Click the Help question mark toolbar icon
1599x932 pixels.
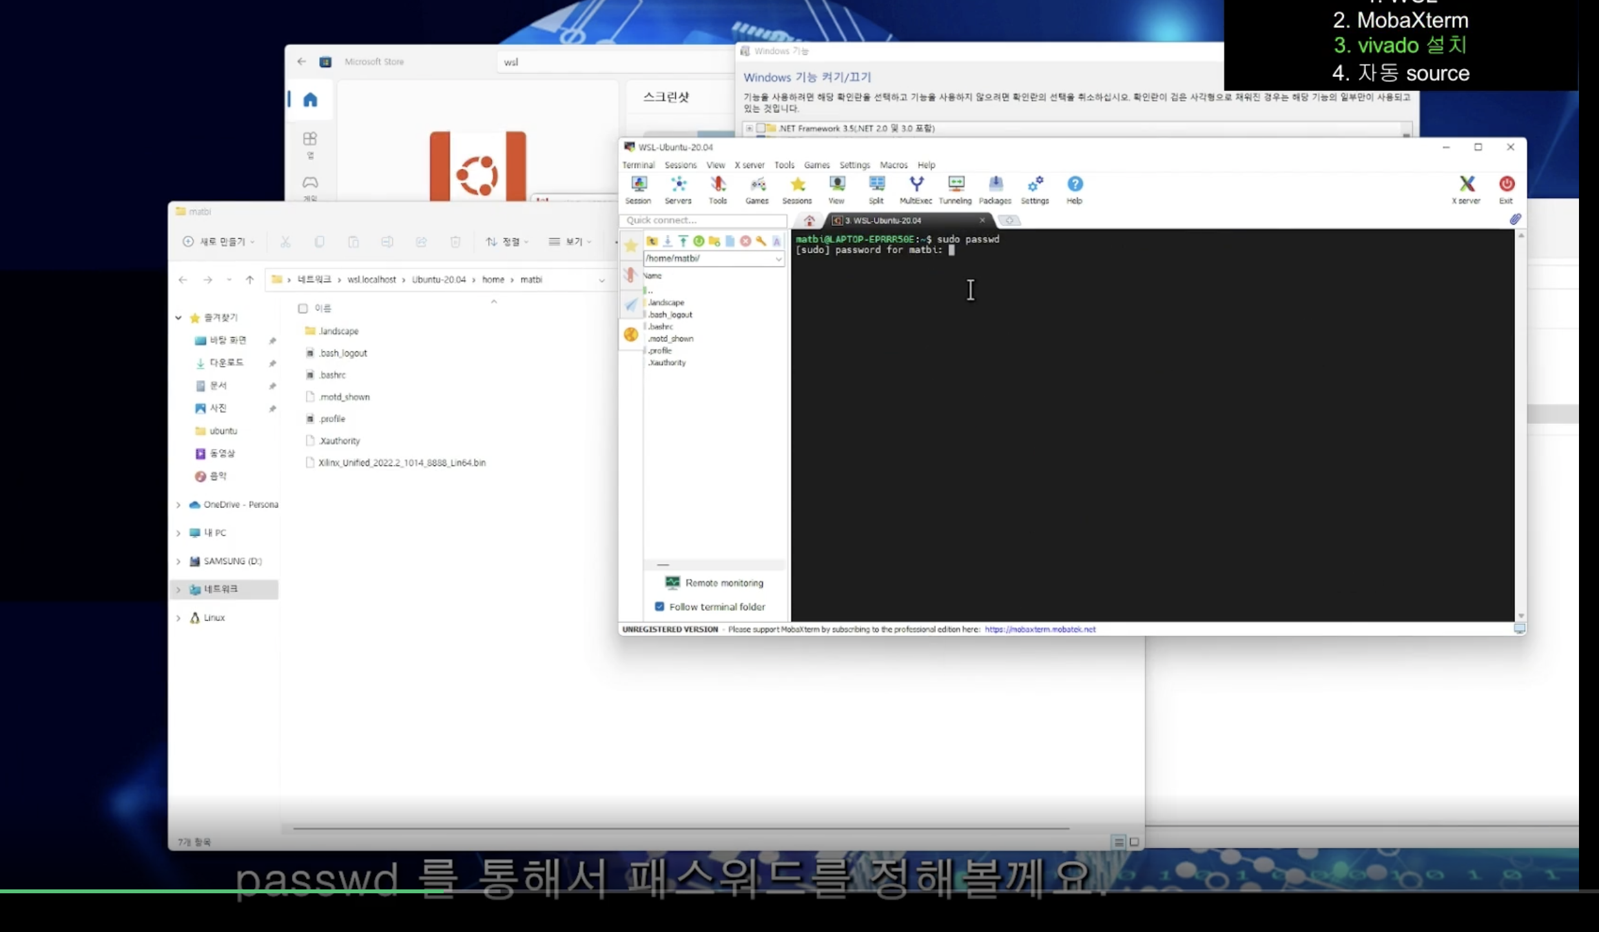point(1075,190)
